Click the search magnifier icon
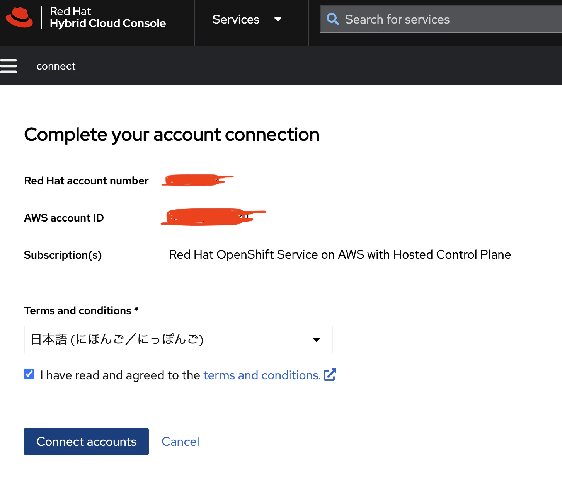The image size is (562, 481). tap(332, 19)
